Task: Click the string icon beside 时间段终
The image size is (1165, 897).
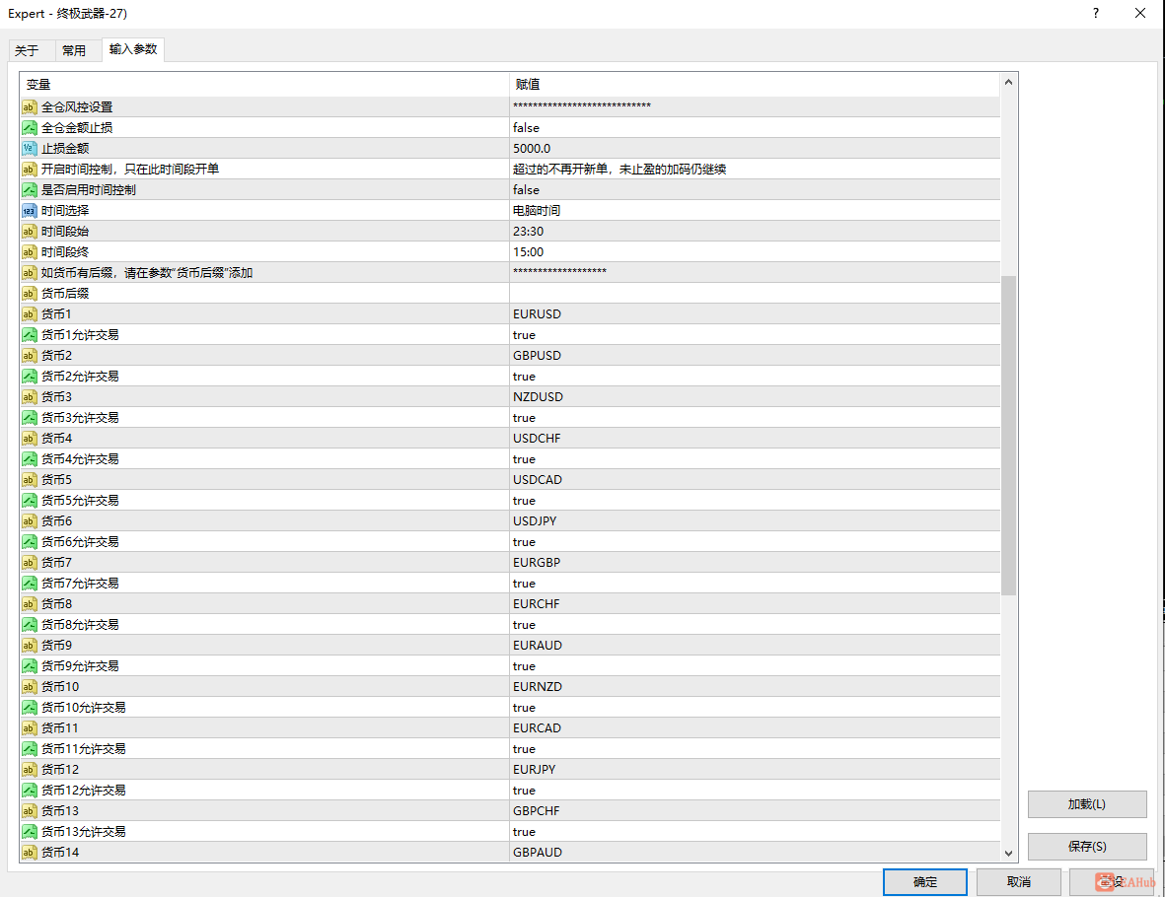Action: point(29,252)
